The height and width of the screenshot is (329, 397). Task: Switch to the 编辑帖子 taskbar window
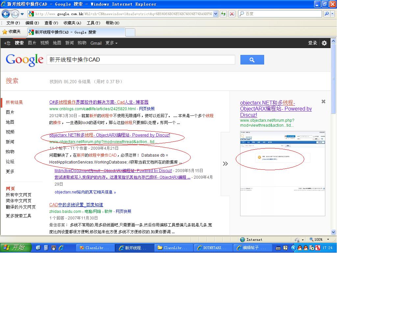252,248
